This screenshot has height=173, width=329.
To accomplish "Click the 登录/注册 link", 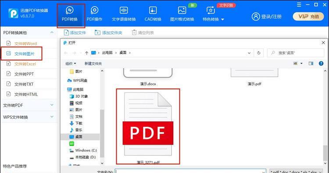I will tap(267, 17).
